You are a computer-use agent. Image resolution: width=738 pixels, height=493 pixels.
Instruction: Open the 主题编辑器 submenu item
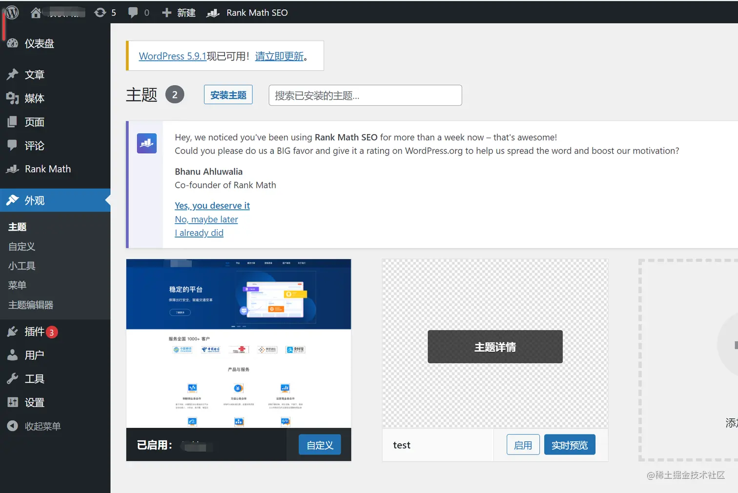31,305
